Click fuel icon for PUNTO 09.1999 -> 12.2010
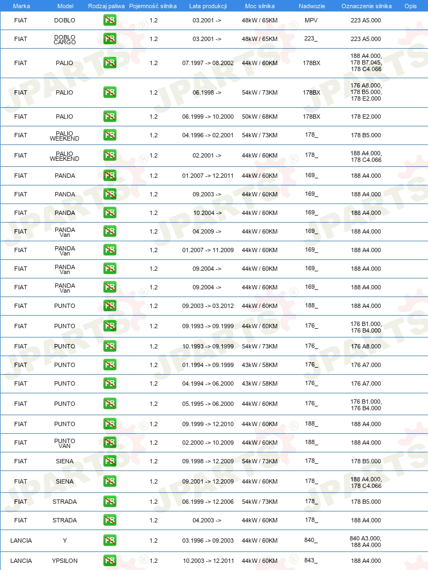Image resolution: width=428 pixels, height=570 pixels. tap(110, 424)
